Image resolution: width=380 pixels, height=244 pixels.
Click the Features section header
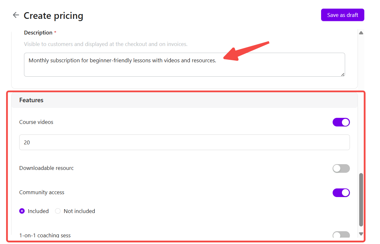(31, 100)
